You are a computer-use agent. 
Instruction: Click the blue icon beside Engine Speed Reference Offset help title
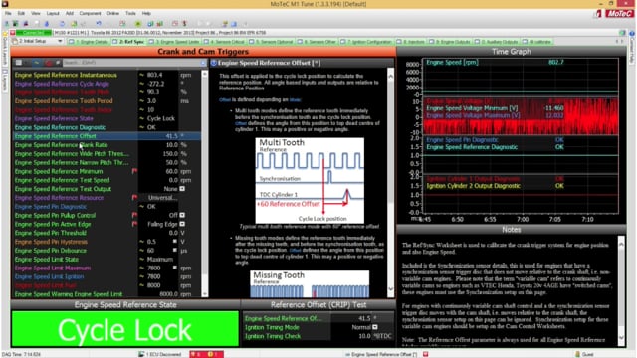214,63
